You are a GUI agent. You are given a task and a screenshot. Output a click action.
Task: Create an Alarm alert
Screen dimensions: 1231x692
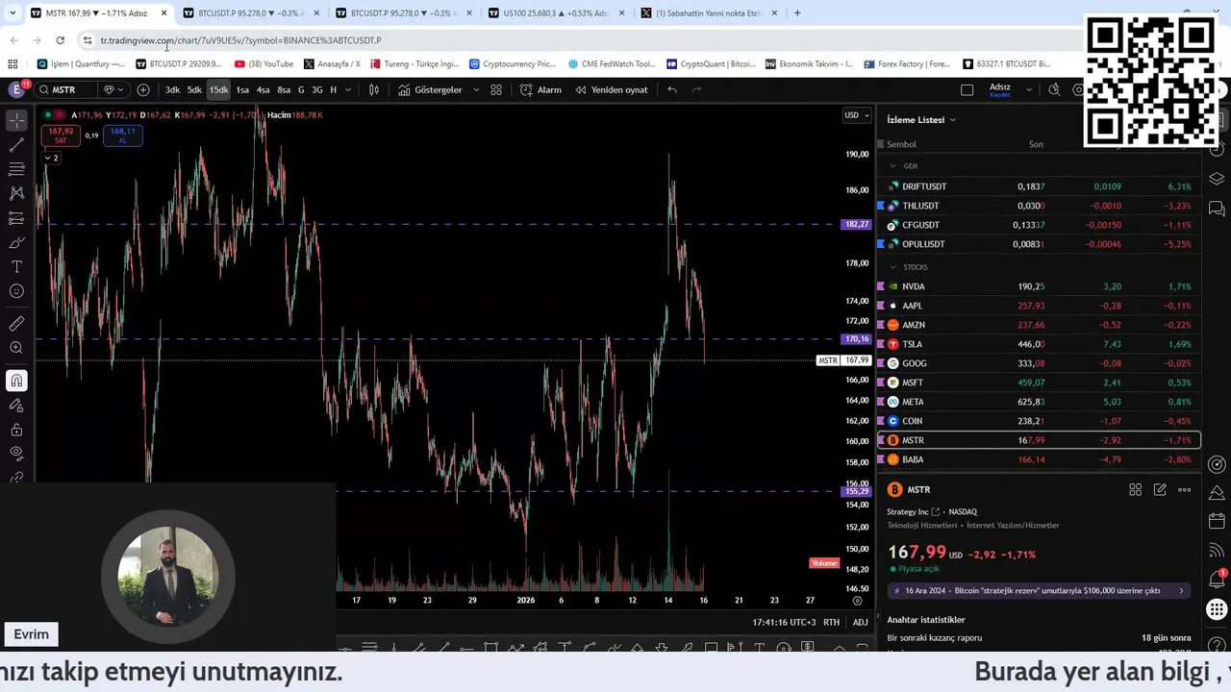pyautogui.click(x=540, y=89)
